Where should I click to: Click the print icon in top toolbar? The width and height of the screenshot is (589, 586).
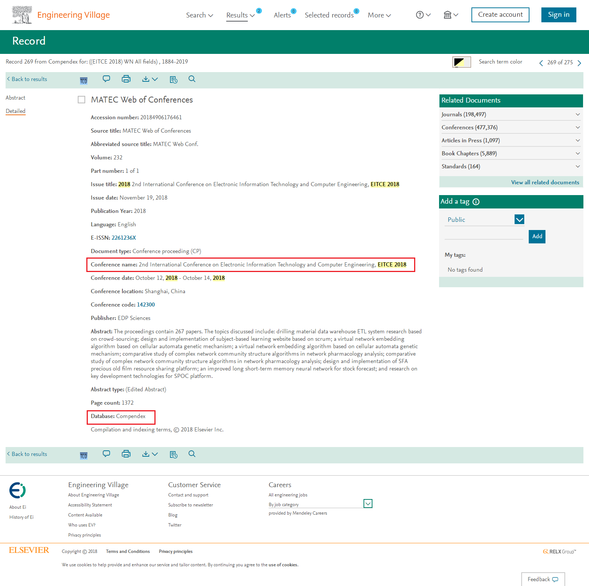coord(126,79)
